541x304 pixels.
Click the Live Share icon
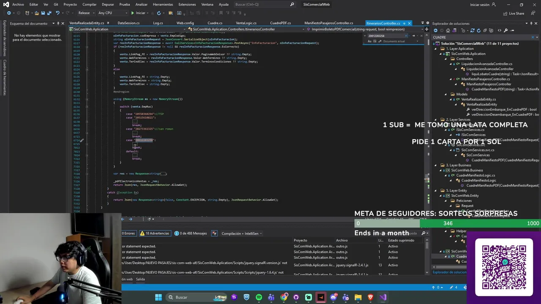[x=513, y=13]
